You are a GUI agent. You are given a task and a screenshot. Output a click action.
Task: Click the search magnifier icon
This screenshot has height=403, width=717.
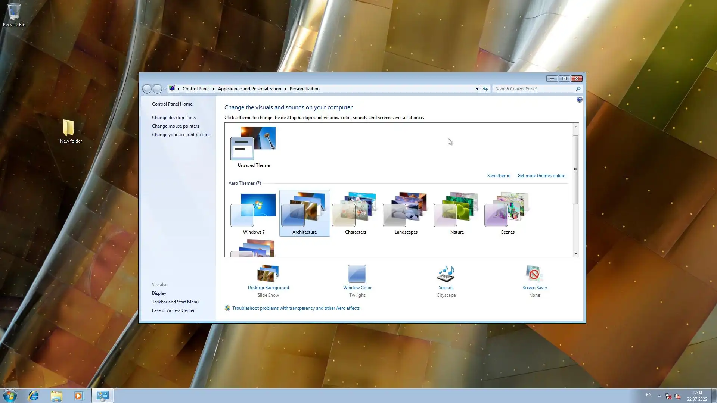[578, 89]
